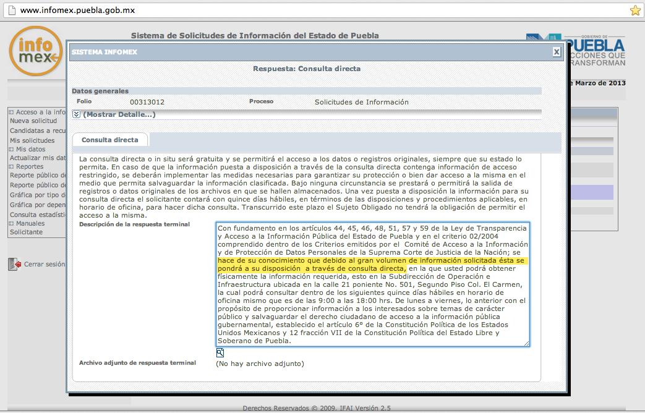Click the magnifier icon below the response text
Screen dimensions: 645x413
[x=220, y=352]
